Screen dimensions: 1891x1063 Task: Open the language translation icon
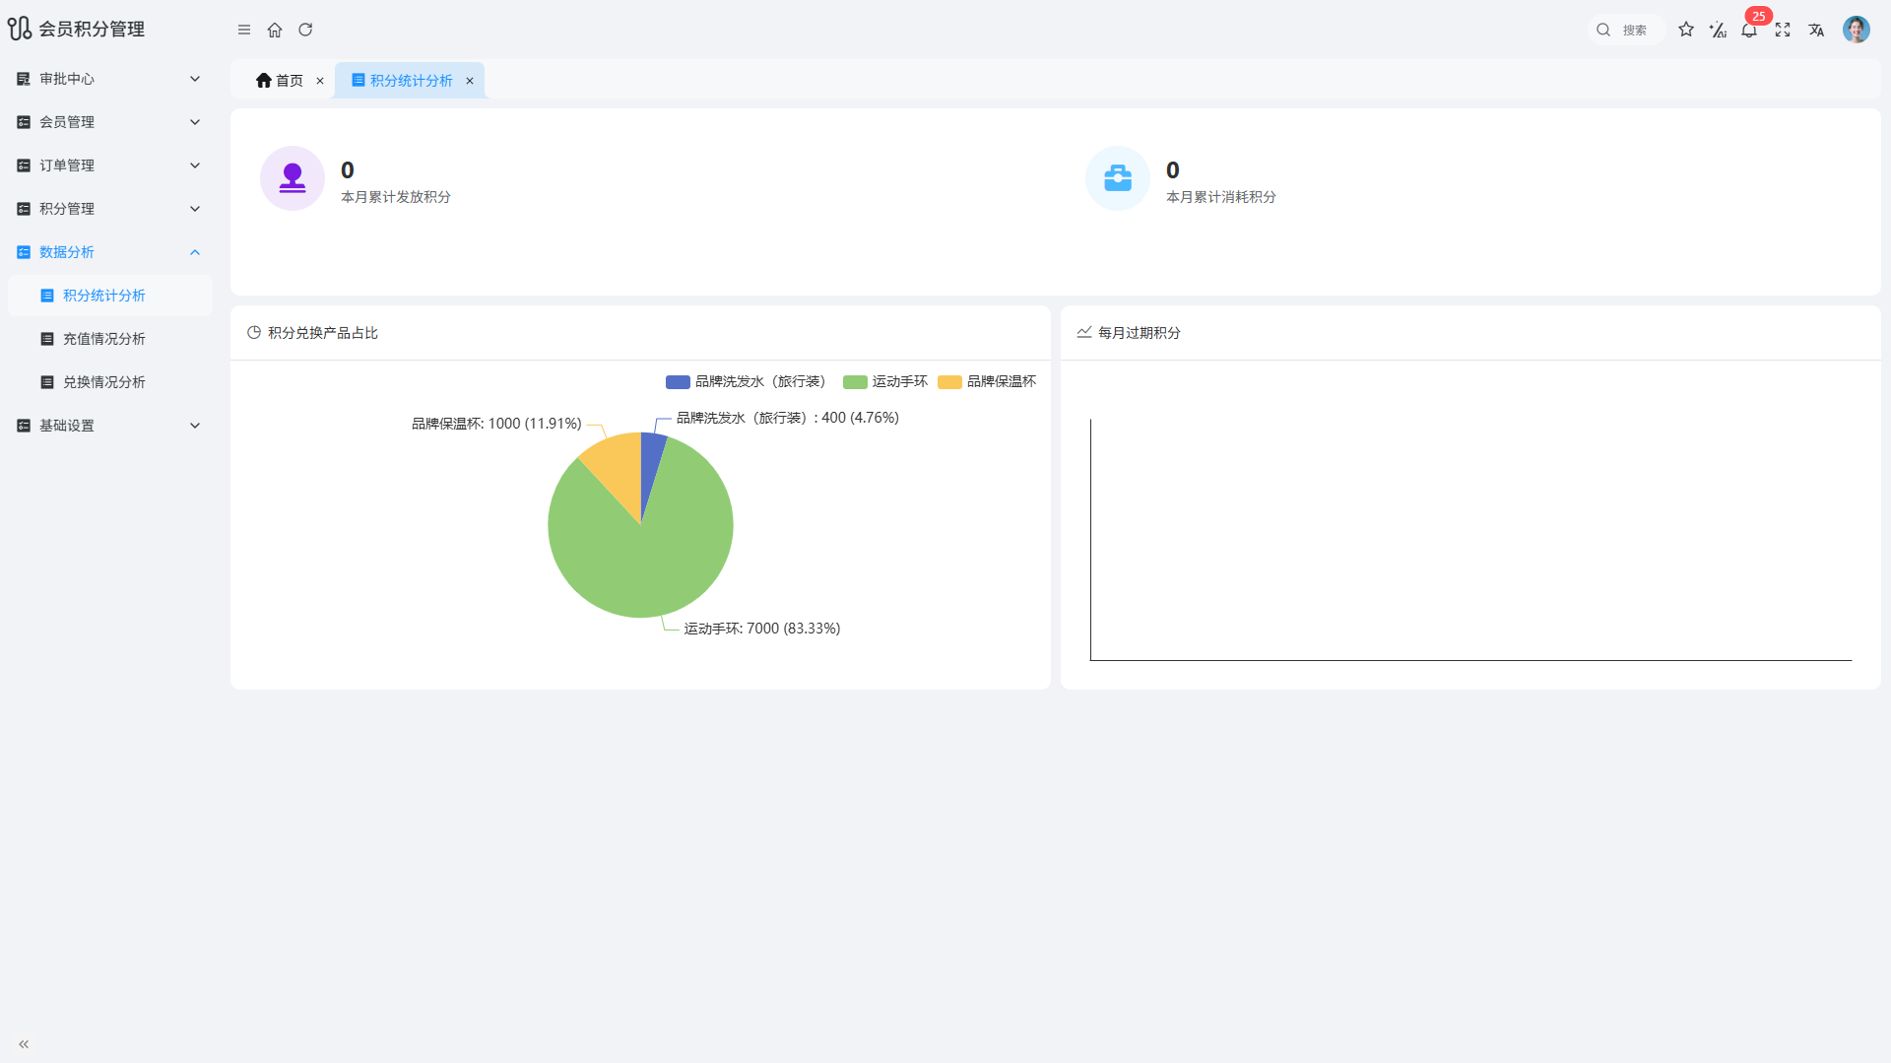point(1816,30)
